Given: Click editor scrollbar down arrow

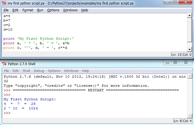Looking at the screenshot, I should [189, 49].
